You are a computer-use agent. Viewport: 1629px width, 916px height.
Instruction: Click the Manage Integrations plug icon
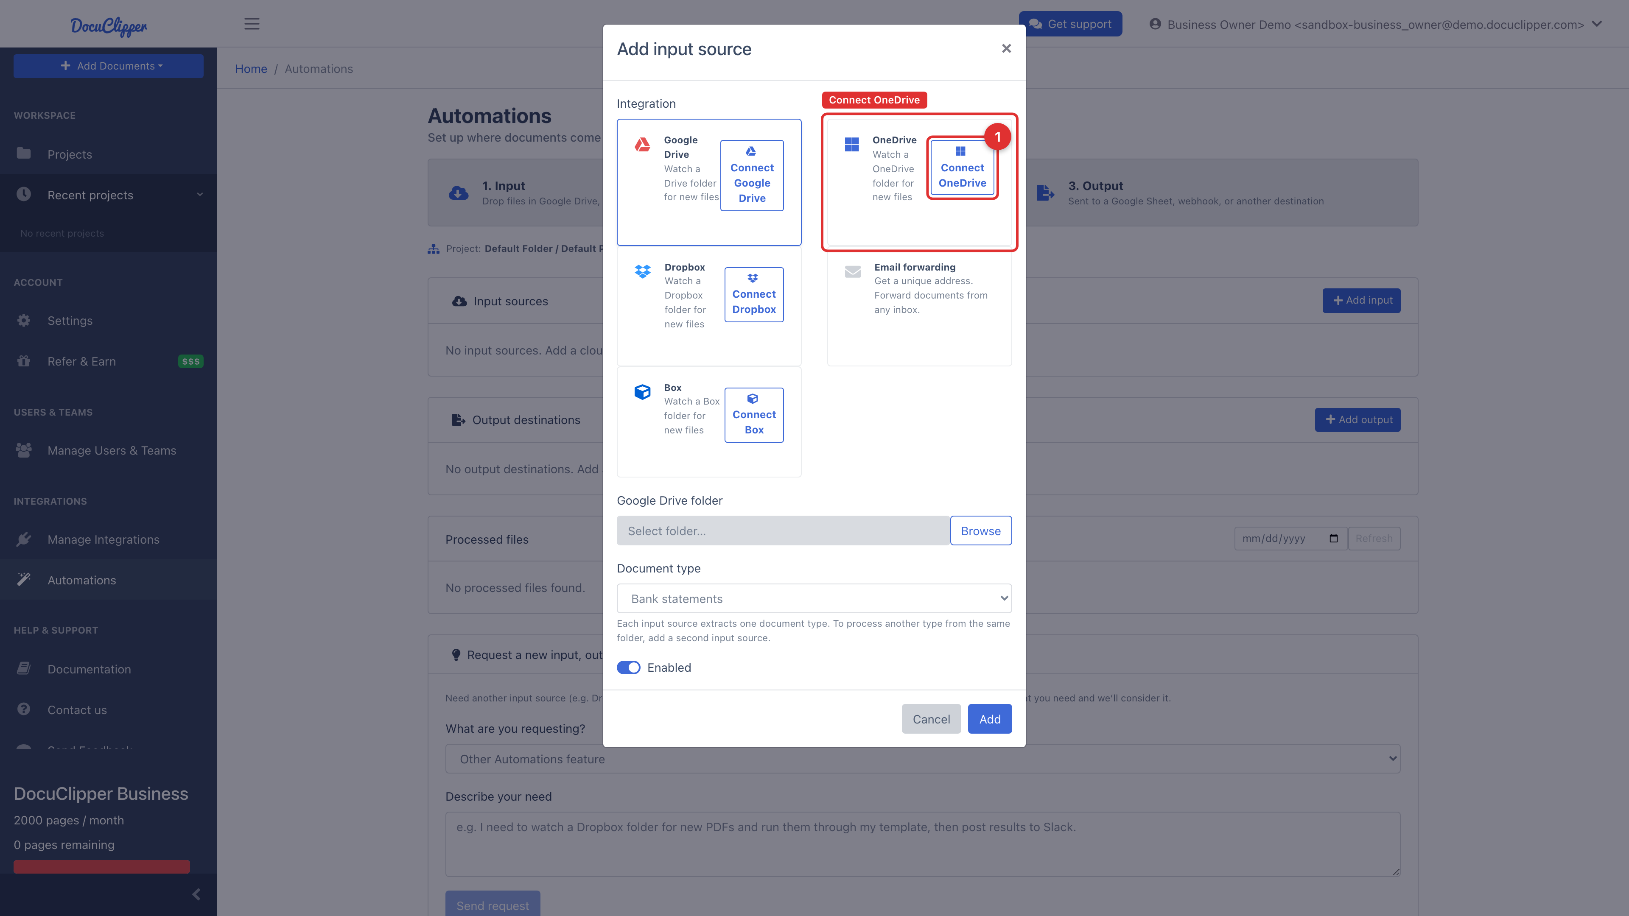[x=24, y=539]
